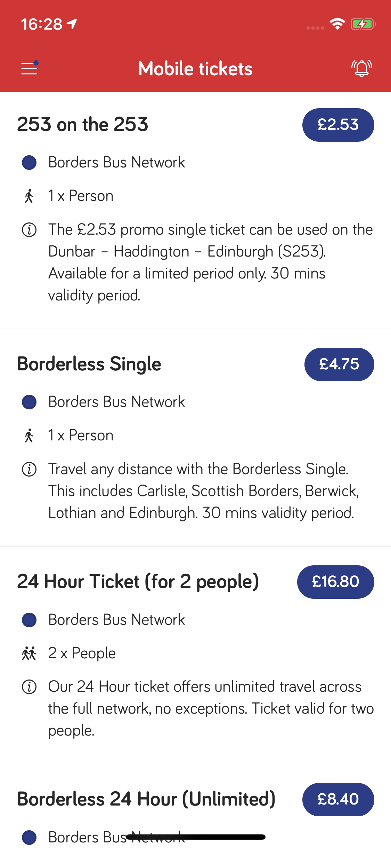391x848 pixels.
Task: Tap info icon under 24 Hour Ticket
Action: (29, 687)
